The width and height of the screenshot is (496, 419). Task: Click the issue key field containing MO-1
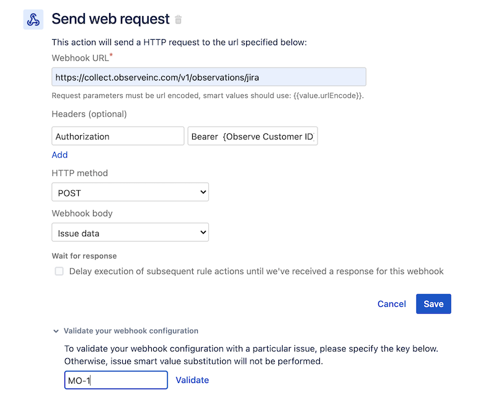(116, 380)
